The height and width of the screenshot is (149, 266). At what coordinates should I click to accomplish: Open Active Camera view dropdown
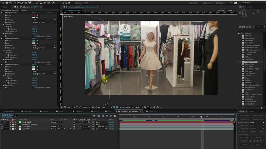[126, 107]
